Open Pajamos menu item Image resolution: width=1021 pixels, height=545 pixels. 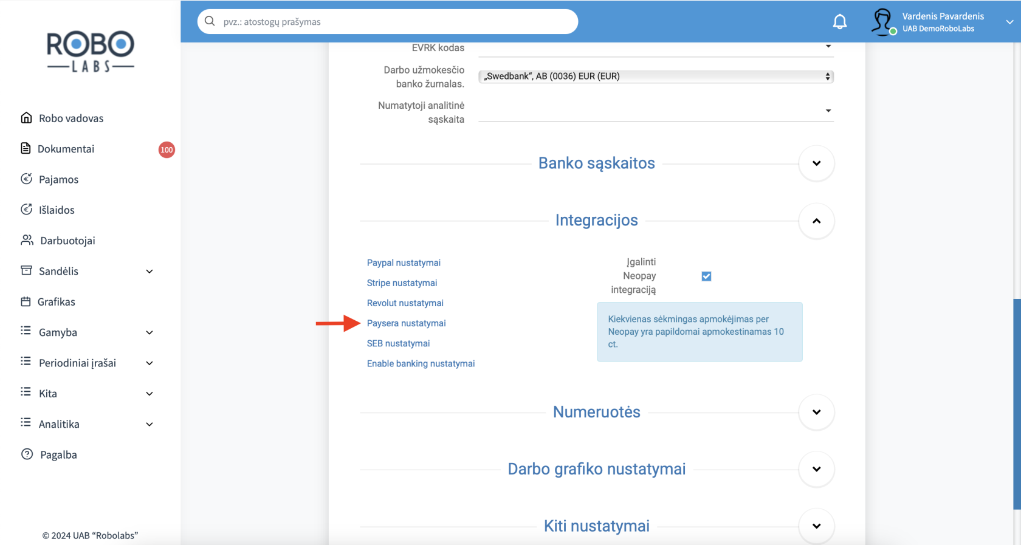58,179
